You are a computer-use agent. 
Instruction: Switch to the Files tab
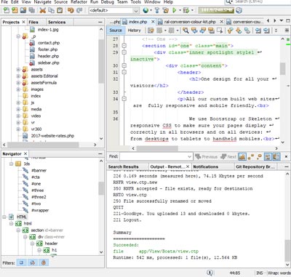(33, 22)
